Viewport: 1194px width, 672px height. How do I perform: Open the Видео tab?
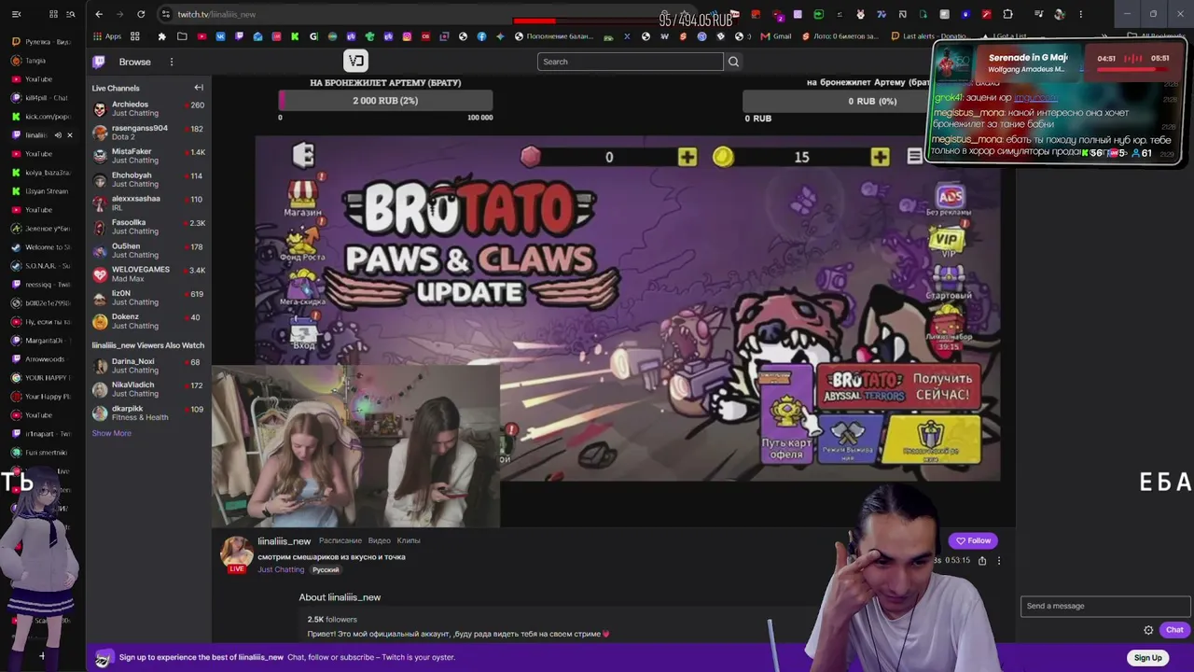point(380,540)
